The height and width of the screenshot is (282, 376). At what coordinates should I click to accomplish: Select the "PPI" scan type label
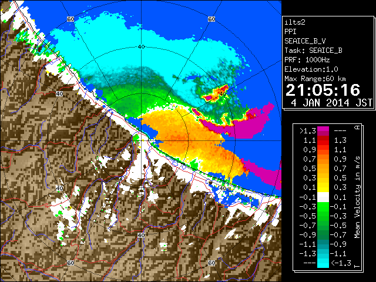(290, 32)
